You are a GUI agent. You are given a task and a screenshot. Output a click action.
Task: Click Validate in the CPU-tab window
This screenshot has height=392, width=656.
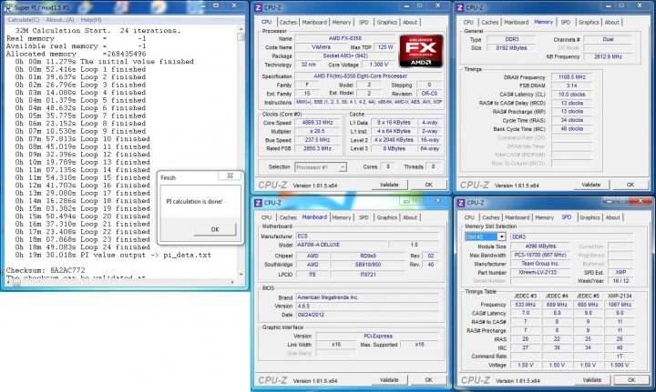click(389, 185)
